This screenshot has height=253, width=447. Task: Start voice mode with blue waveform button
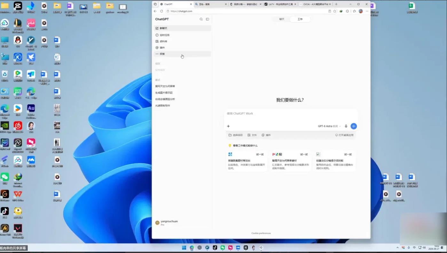(354, 126)
